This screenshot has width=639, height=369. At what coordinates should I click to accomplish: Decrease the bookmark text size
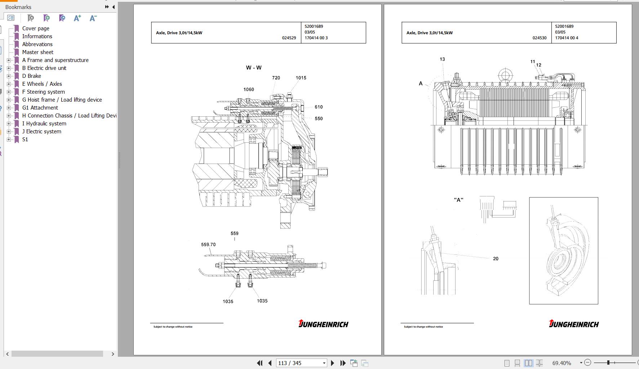point(92,18)
